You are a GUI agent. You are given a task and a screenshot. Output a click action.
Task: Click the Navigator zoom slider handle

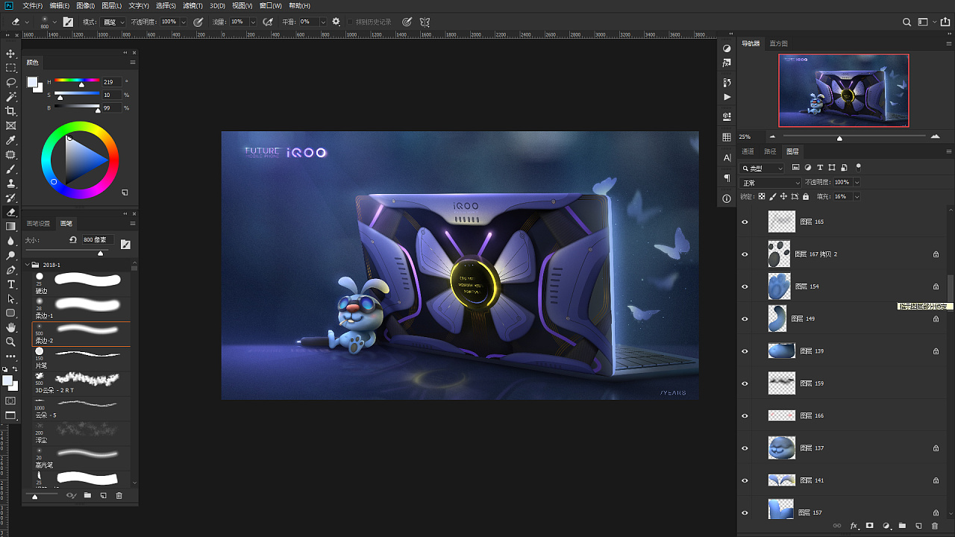[839, 138]
